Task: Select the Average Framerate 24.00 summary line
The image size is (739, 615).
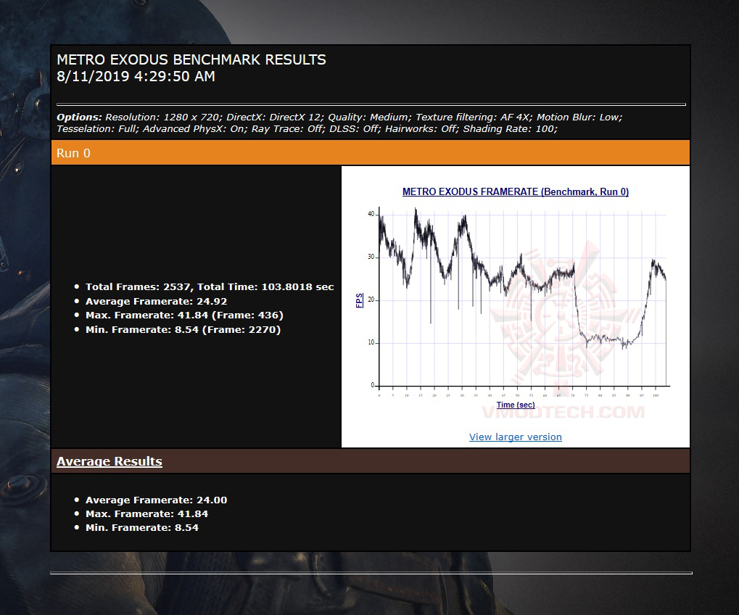Action: point(156,500)
